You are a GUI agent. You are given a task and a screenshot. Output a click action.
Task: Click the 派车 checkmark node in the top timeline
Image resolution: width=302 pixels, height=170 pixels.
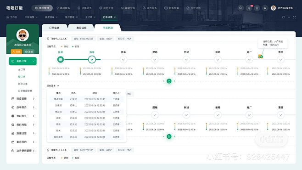[123, 59]
